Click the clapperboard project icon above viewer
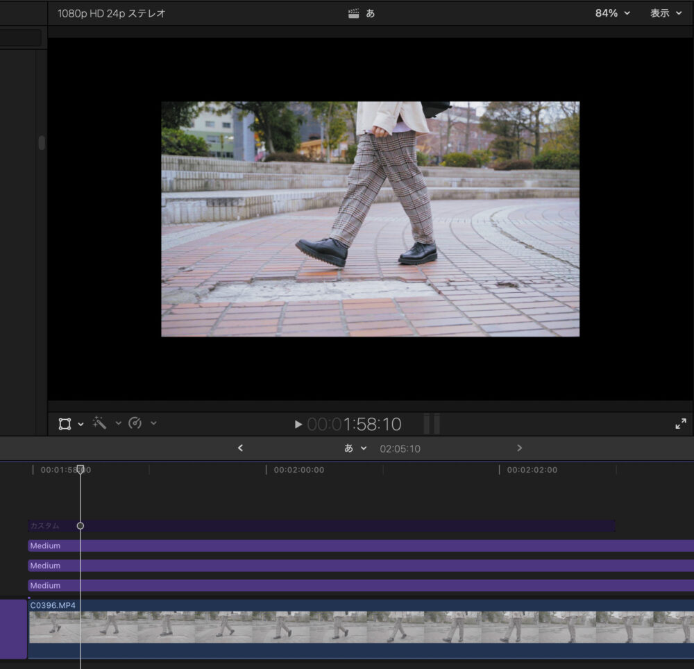 pos(354,13)
